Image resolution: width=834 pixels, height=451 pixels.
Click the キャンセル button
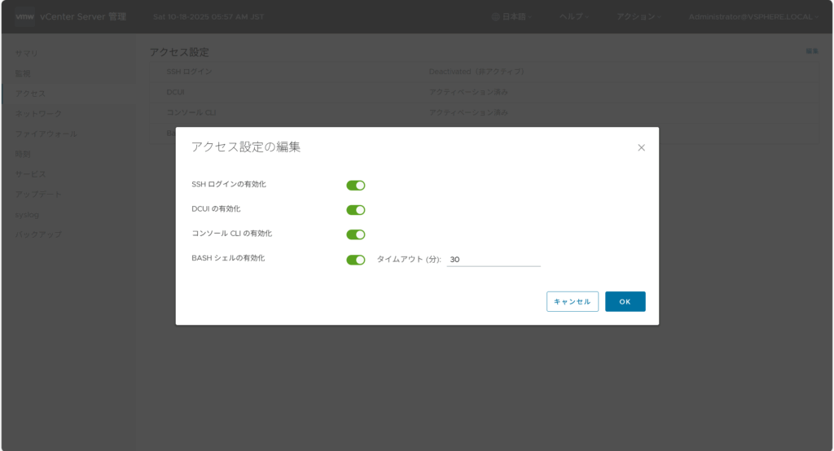tap(572, 301)
